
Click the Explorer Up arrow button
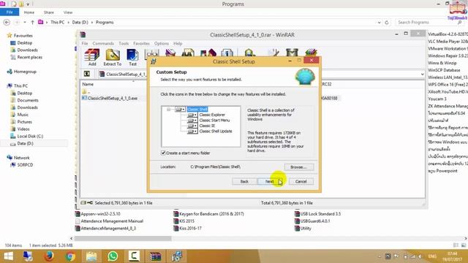pos(32,23)
